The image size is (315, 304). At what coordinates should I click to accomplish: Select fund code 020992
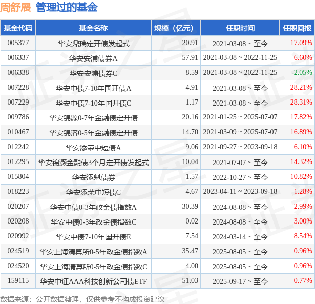tap(18, 236)
